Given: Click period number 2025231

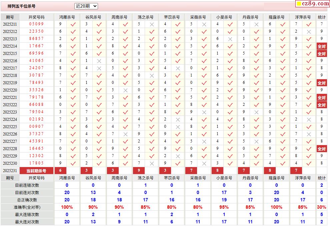Looking at the screenshot, I should [x=10, y=171].
